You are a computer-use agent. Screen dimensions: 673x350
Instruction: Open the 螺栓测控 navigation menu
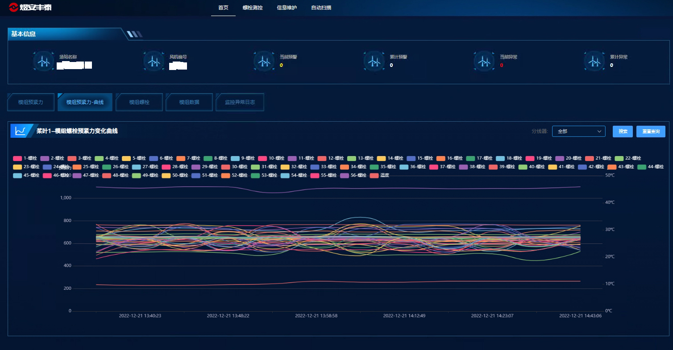click(x=253, y=8)
